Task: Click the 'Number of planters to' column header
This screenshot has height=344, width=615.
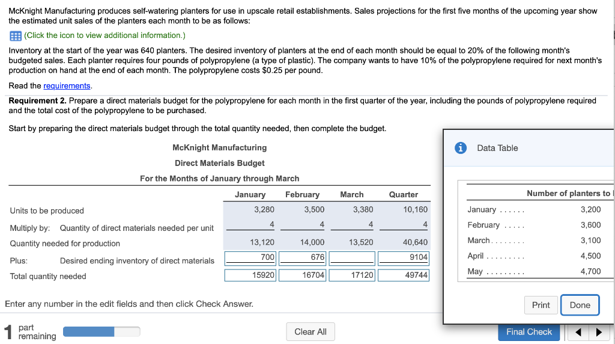Action: tap(569, 193)
